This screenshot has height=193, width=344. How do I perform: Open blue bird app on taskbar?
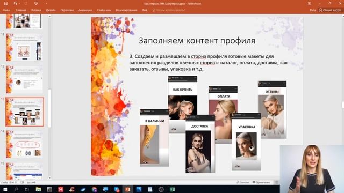tap(83, 189)
